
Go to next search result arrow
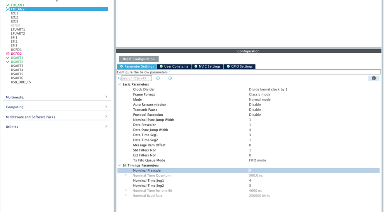tap(170, 78)
